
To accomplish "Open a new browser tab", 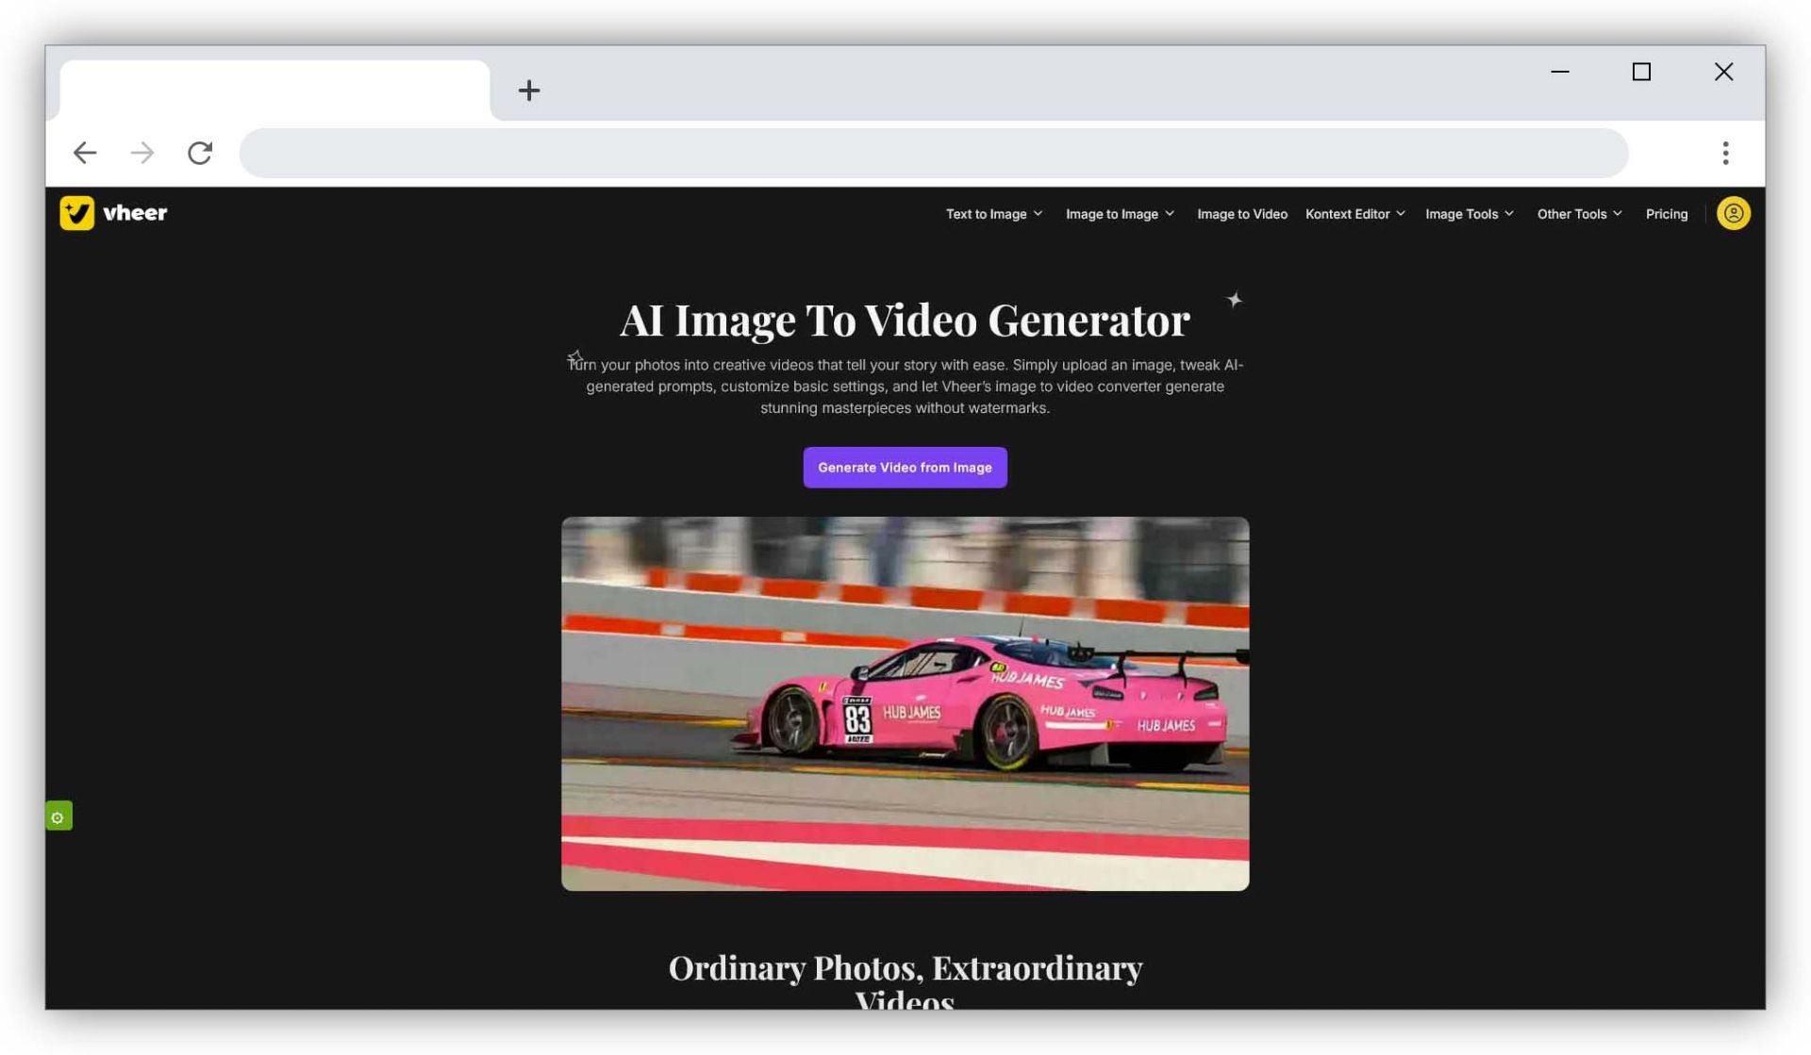I will point(529,91).
